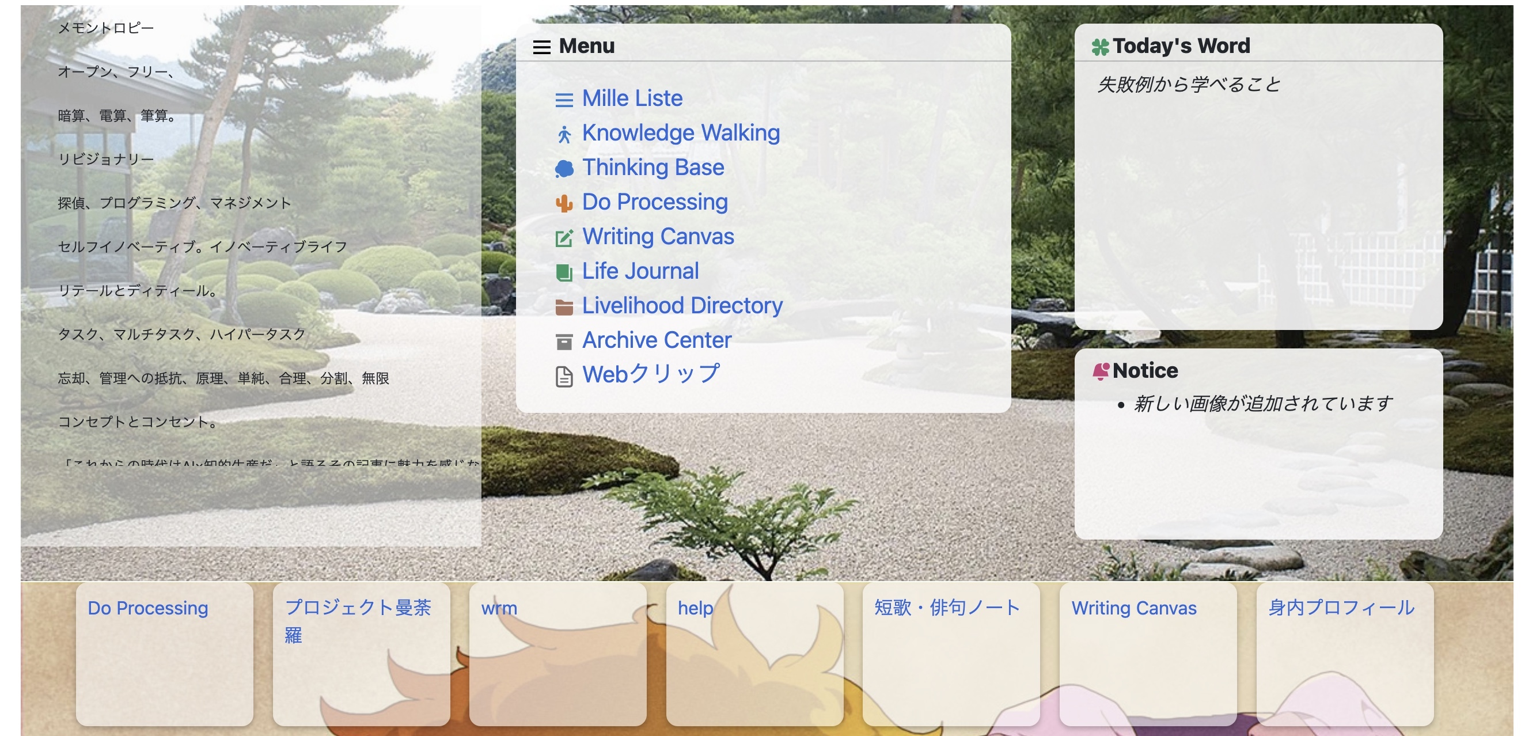Click the walking person icon
The height and width of the screenshot is (736, 1540).
coord(564,135)
